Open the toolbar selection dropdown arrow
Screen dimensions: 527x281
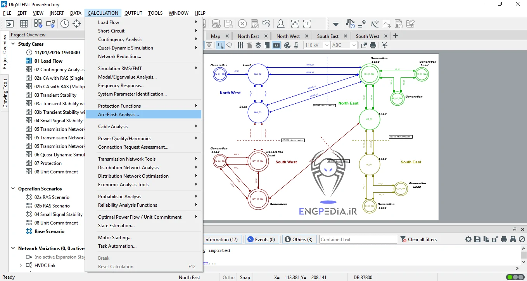(x=336, y=24)
